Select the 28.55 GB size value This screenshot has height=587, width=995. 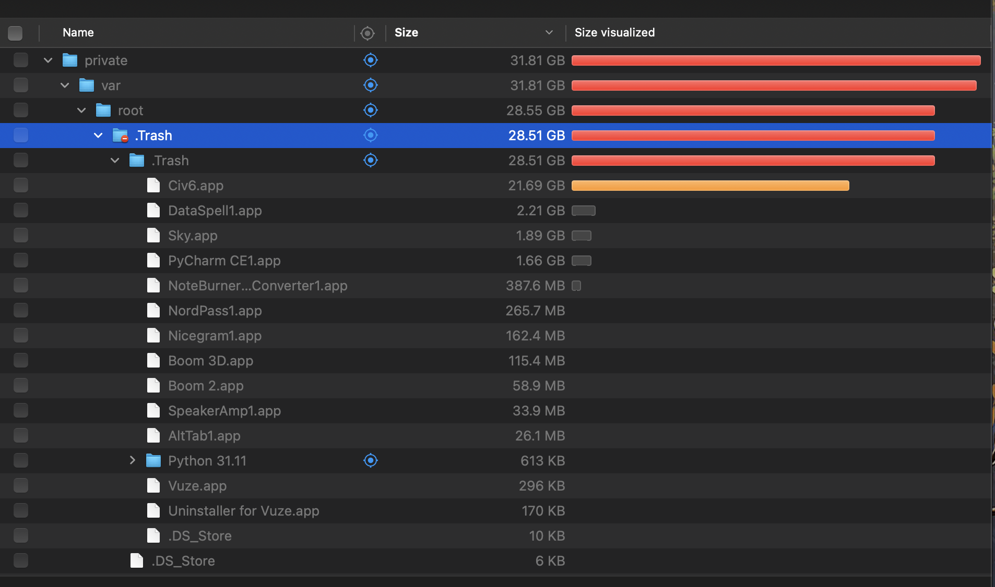(x=536, y=111)
